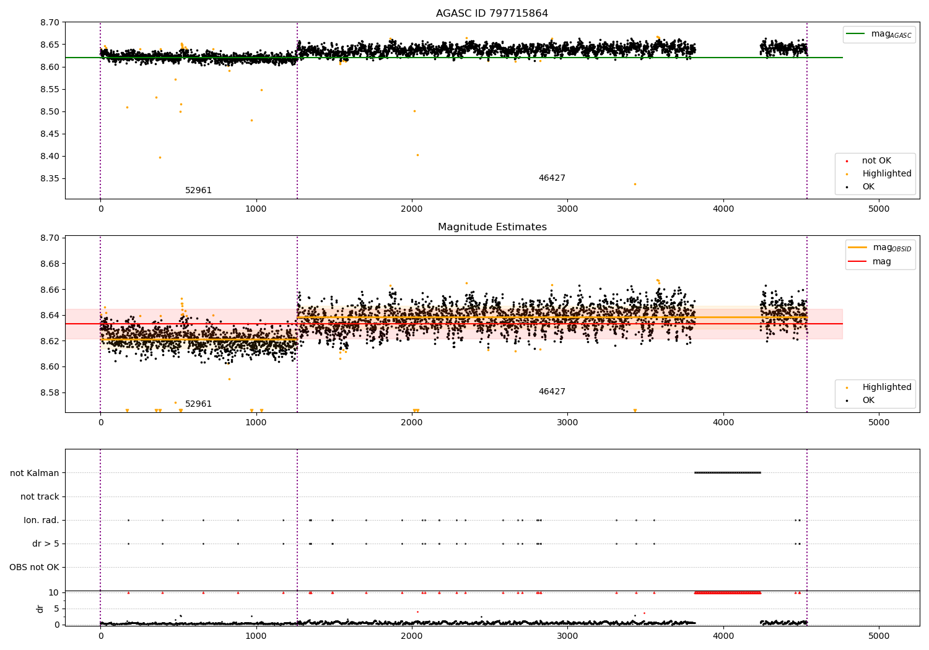Click the 46427 label in the Magnitude Estimates plot
Viewport: 929px width, 650px height.
[x=552, y=392]
